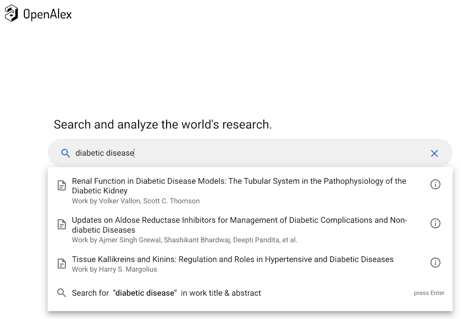The width and height of the screenshot is (461, 319).
Task: Click the gray magnifier icon in bottom suggestion row
Action: 62,293
